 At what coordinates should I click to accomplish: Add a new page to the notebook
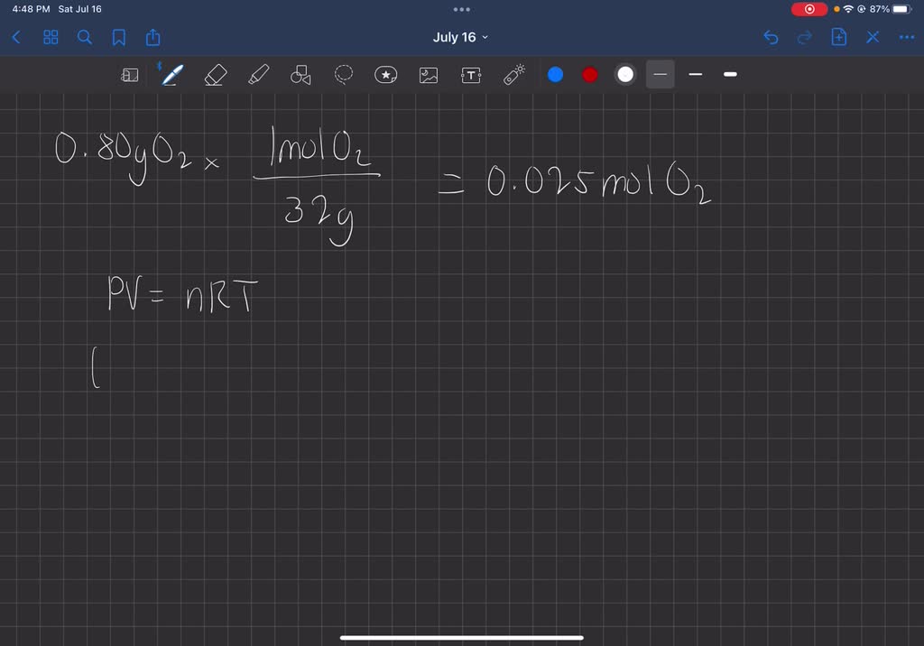click(x=839, y=37)
